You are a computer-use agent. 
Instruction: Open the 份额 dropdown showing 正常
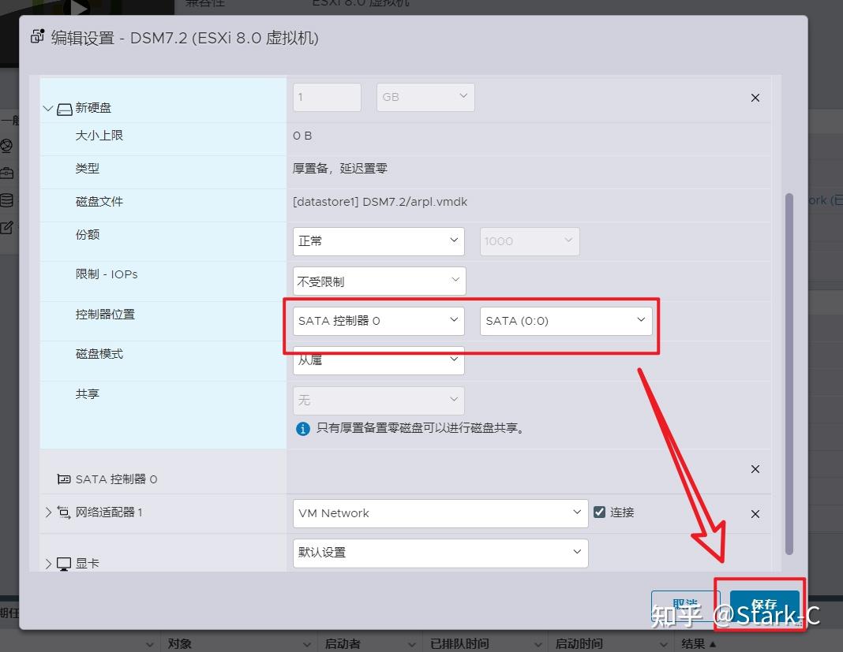click(378, 240)
